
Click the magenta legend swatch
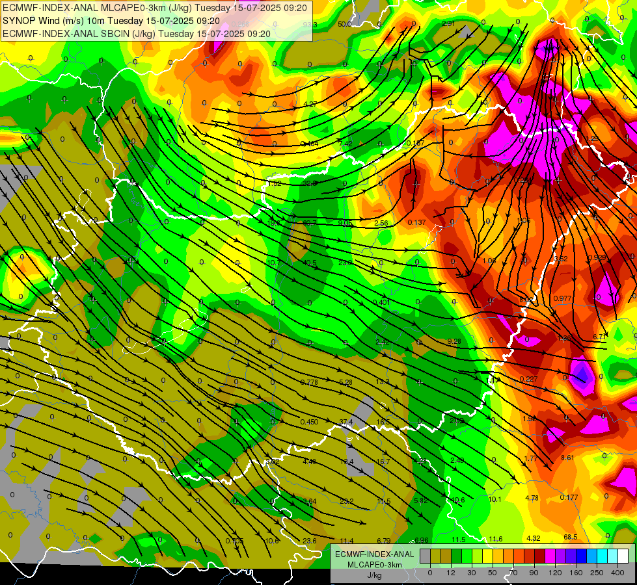(550, 556)
